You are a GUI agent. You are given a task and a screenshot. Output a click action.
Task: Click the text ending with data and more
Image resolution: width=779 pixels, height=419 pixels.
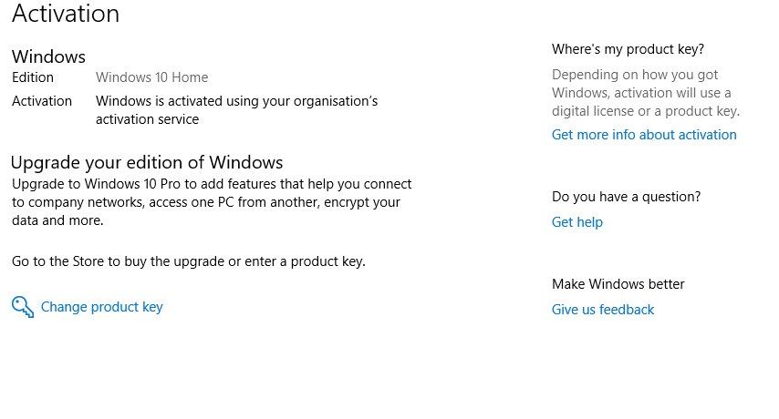tap(57, 220)
